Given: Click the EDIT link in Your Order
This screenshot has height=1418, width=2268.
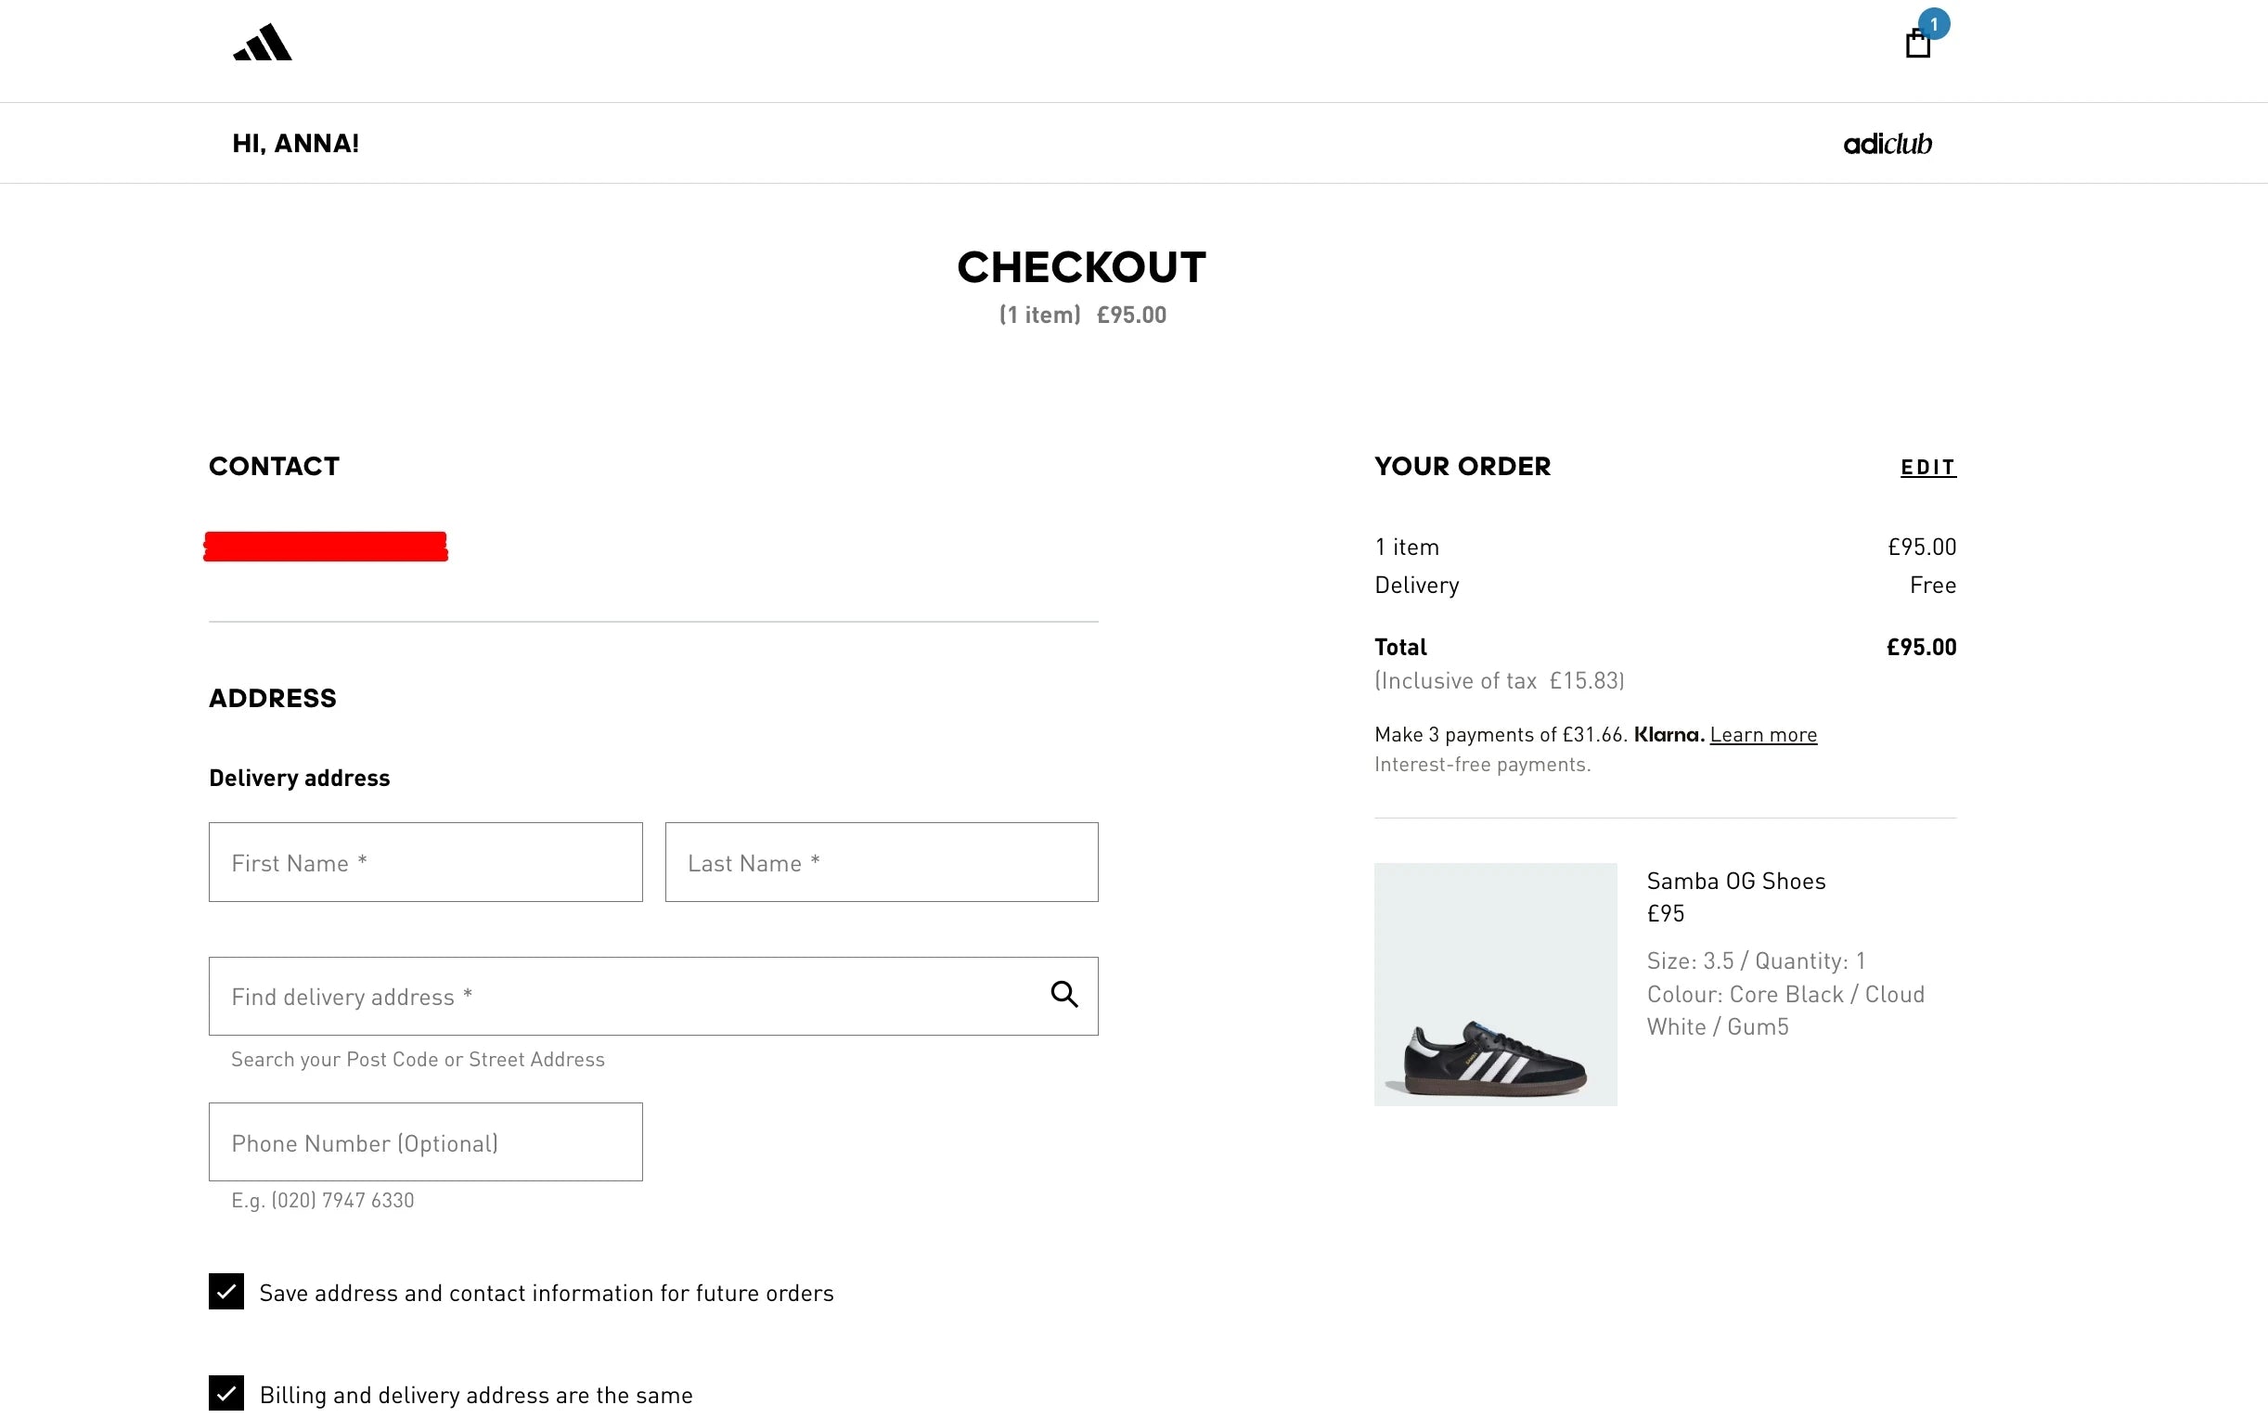Looking at the screenshot, I should click(1927, 466).
